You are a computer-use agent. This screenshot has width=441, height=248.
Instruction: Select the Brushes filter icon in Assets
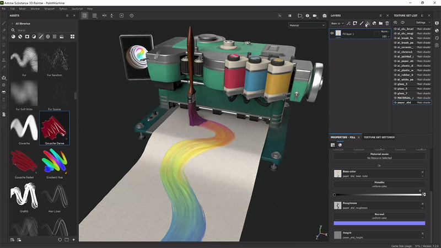[x=41, y=36]
